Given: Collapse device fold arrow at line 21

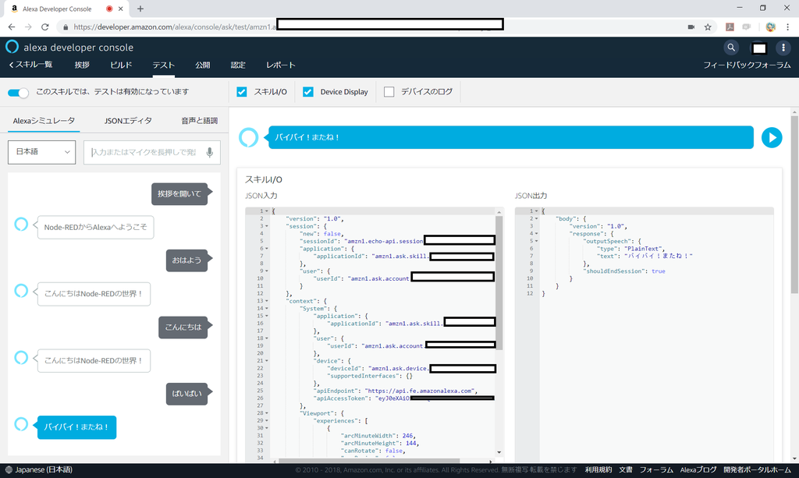Looking at the screenshot, I should 267,360.
